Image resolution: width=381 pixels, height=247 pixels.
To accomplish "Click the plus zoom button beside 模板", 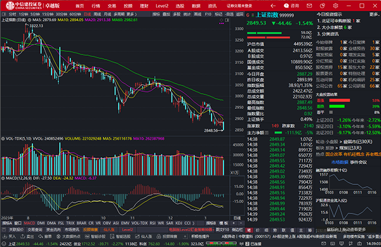I will [234, 223].
